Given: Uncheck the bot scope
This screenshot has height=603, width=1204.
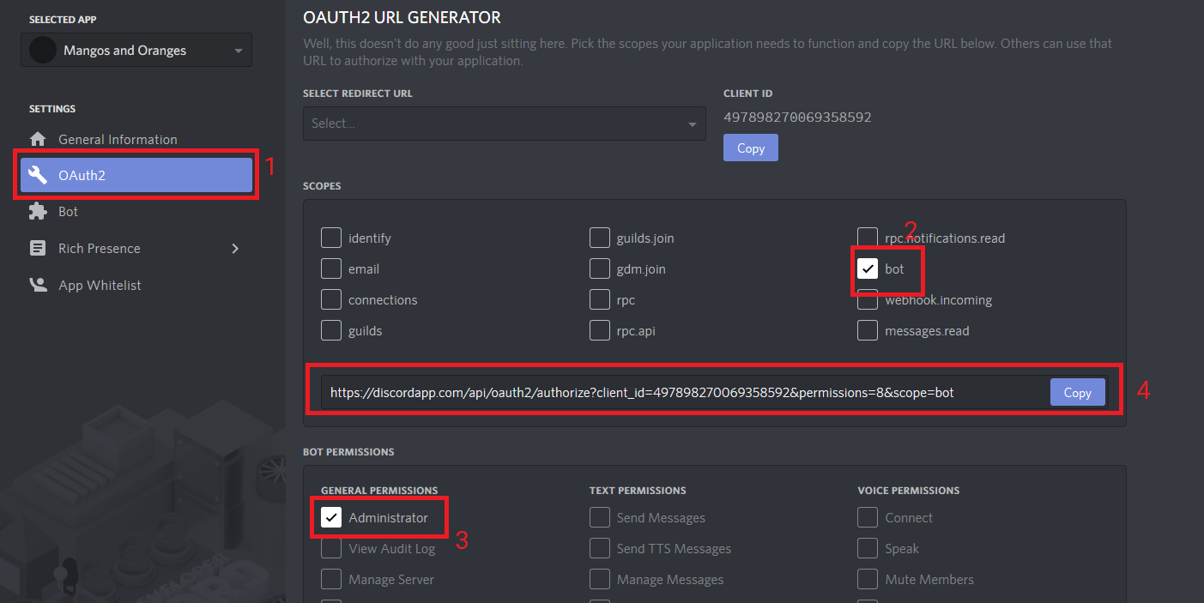Looking at the screenshot, I should (x=868, y=268).
